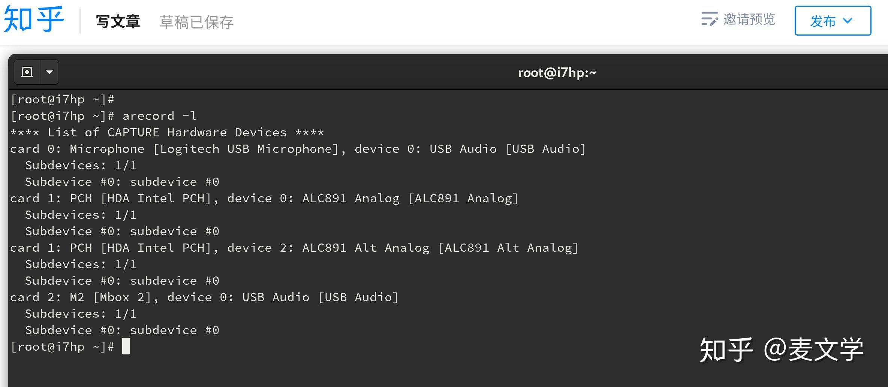Switch to the 写文章 tab

tap(118, 21)
